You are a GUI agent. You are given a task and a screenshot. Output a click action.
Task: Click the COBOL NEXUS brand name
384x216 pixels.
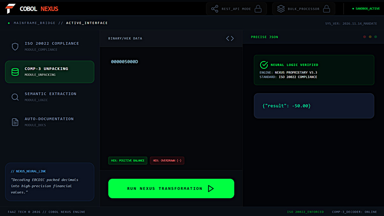point(39,9)
